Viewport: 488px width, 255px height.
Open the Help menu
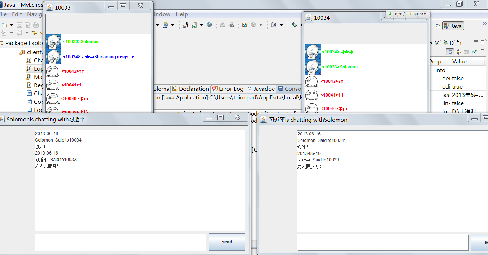click(182, 14)
